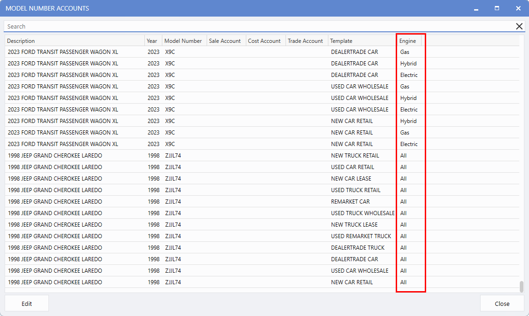Click USED CAR WHOLESALE template in Ford Gas row
This screenshot has height=316, width=529.
[x=360, y=87]
